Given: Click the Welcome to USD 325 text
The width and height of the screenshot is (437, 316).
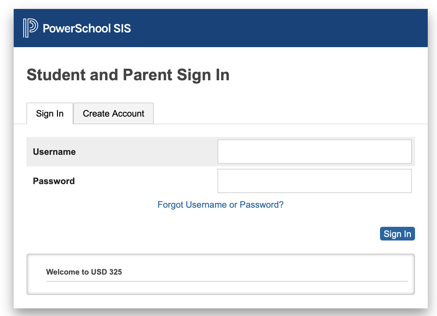Looking at the screenshot, I should [x=84, y=272].
